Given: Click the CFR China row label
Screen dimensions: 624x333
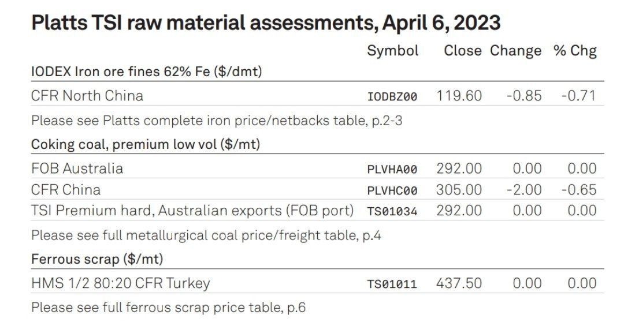Looking at the screenshot, I should [x=66, y=190].
